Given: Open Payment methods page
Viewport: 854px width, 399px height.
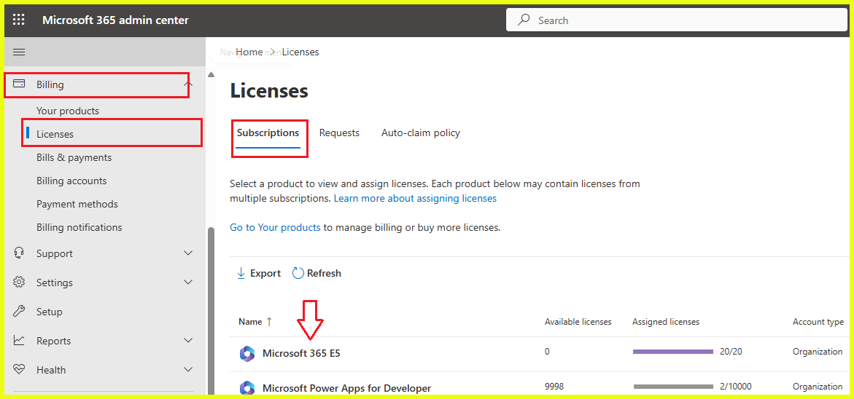Looking at the screenshot, I should click(x=77, y=204).
